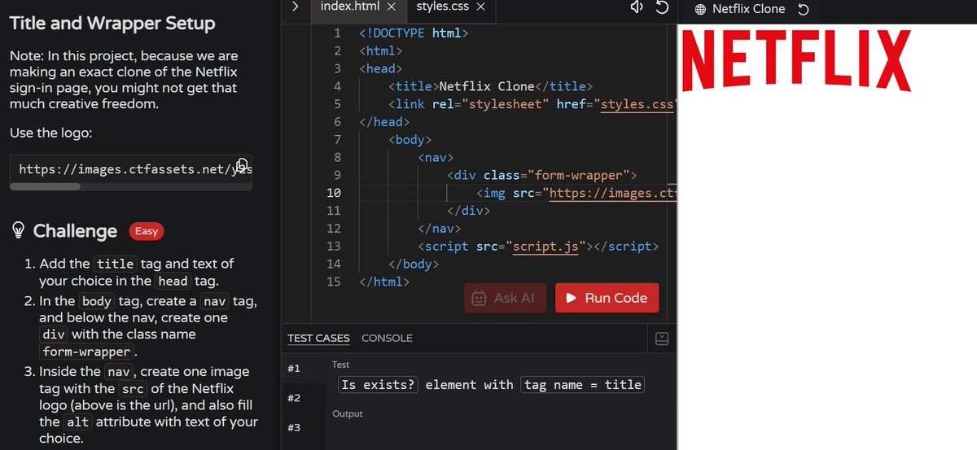
Task: Place the cursor on the DOCTYPE code line
Action: coord(414,33)
